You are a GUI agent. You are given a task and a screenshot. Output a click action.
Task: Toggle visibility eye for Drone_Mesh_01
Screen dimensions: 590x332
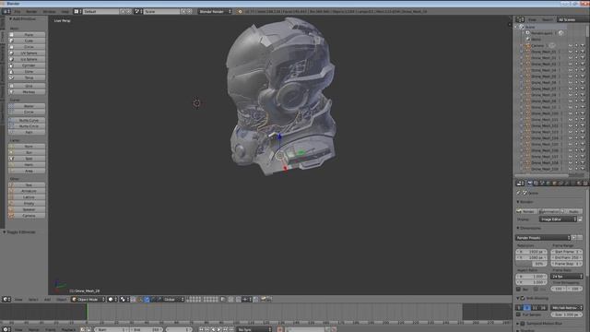(570, 52)
